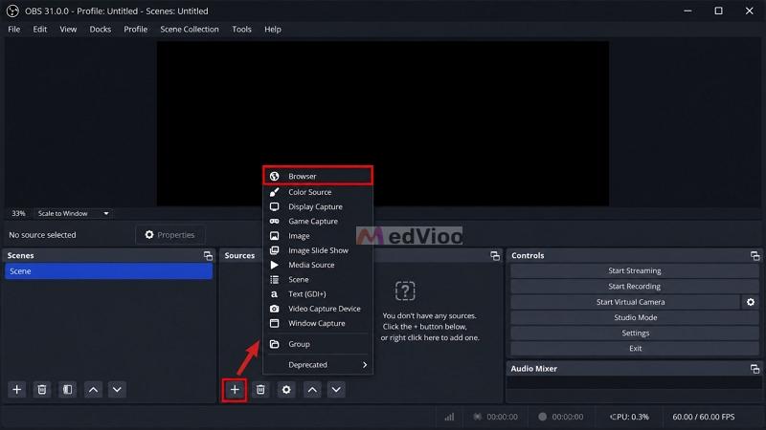766x430 pixels.
Task: Click the CPU: 0.3% status text
Action: click(630, 417)
